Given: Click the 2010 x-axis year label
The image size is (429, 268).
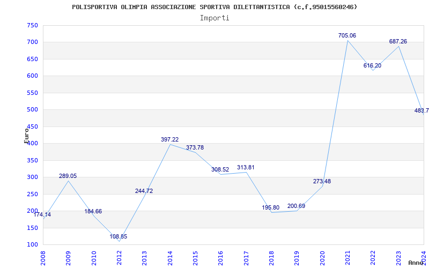Looking at the screenshot, I should click(94, 258).
